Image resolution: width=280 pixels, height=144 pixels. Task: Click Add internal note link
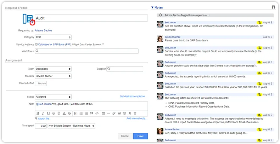[x=137, y=119]
